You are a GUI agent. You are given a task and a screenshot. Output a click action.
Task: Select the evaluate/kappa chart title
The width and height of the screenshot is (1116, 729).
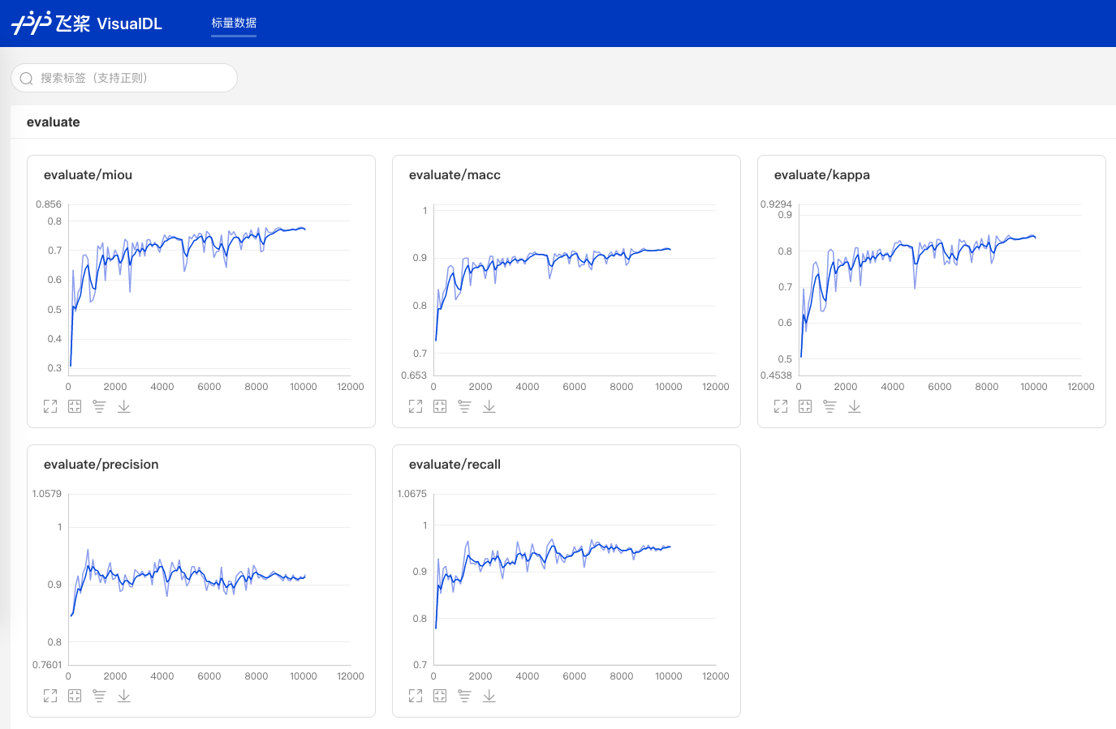coord(821,174)
